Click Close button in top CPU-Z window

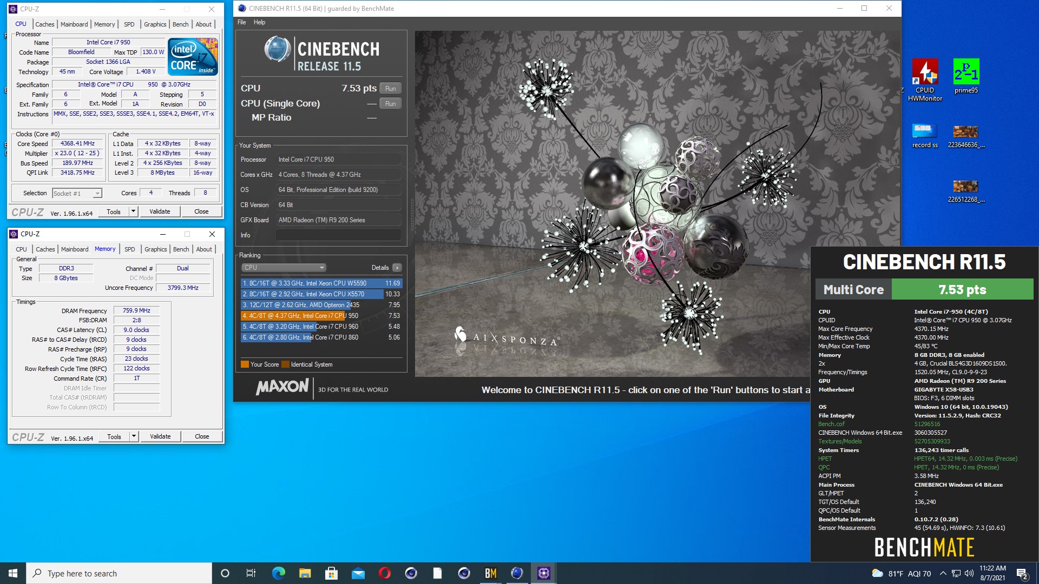[201, 211]
